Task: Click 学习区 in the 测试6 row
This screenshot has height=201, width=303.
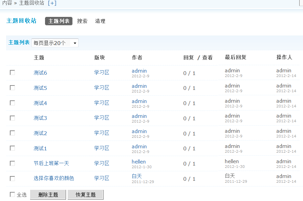Action: tap(102, 73)
